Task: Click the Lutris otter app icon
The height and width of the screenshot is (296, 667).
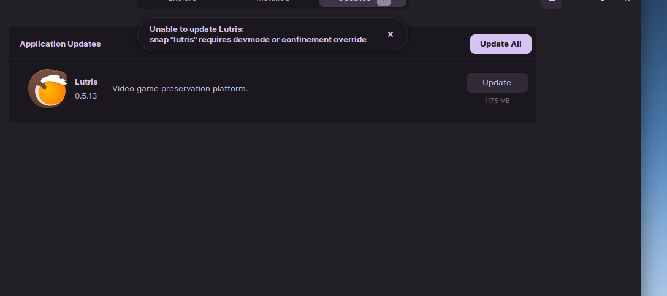Action: [x=48, y=88]
